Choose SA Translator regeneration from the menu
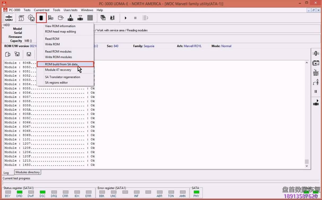Viewport: 322px width, 200px height. [x=63, y=77]
